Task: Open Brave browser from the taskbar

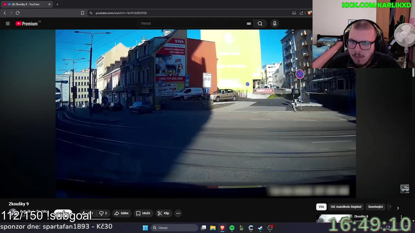Action: tap(222, 228)
